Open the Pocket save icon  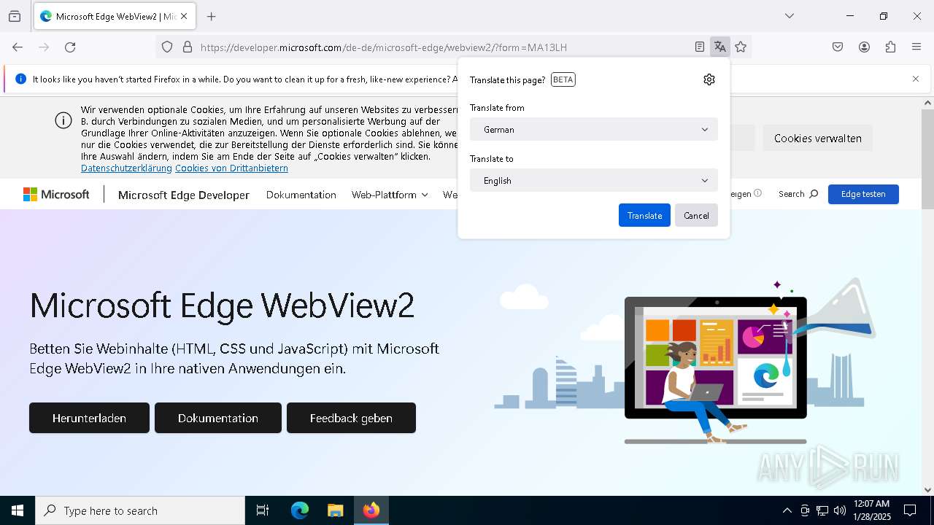click(x=838, y=47)
